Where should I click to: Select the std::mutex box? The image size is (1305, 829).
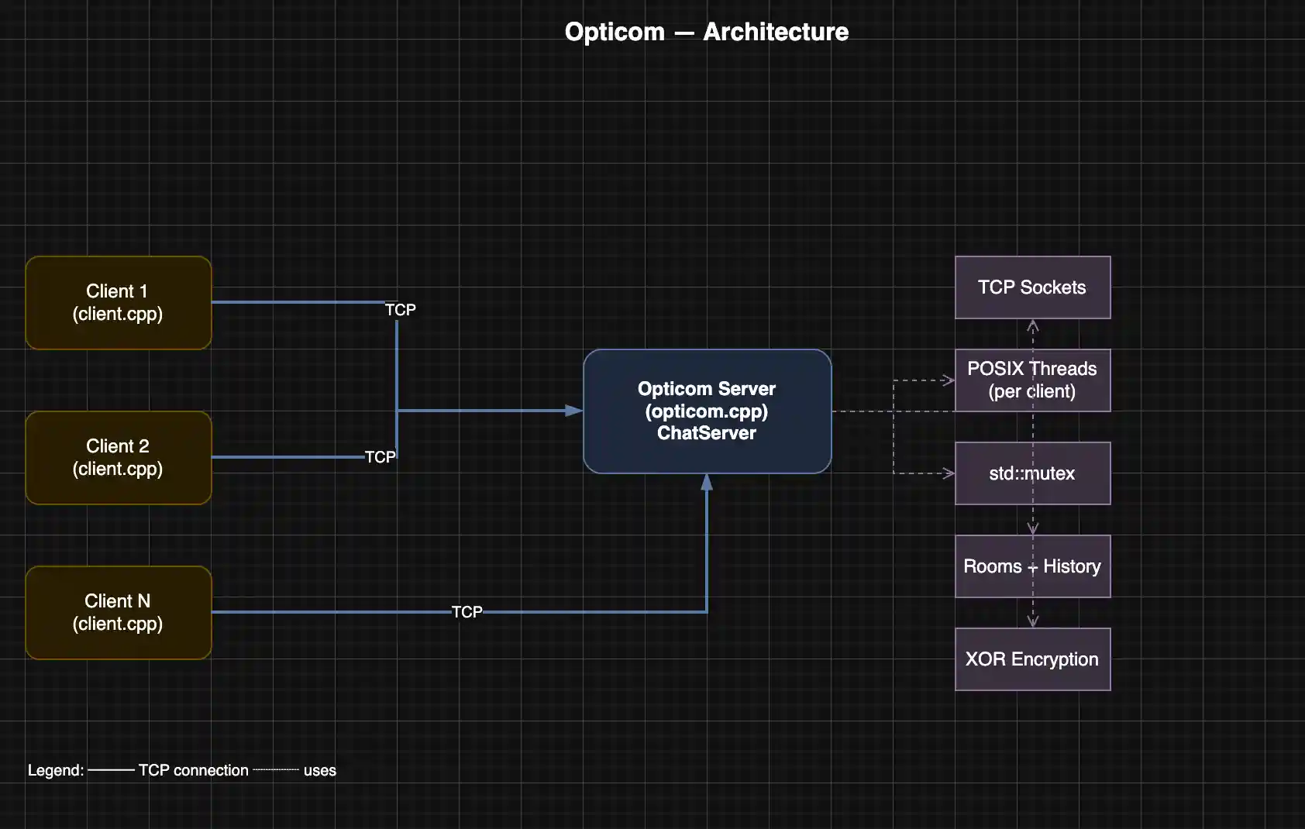pos(1032,473)
